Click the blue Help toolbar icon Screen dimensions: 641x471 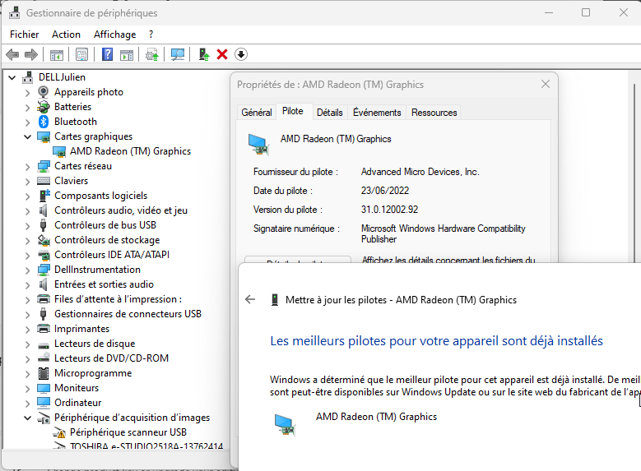107,54
